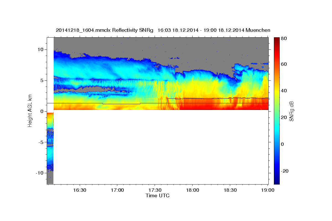Image resolution: width=332 pixels, height=221 pixels.
Task: Click the plot title text
Action: coord(163,30)
